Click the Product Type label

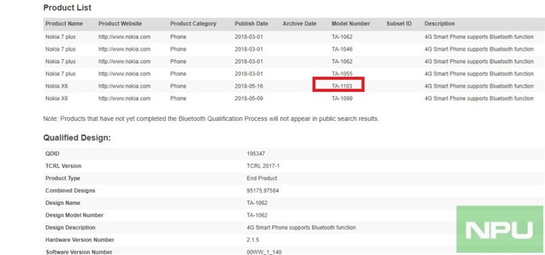click(x=63, y=178)
